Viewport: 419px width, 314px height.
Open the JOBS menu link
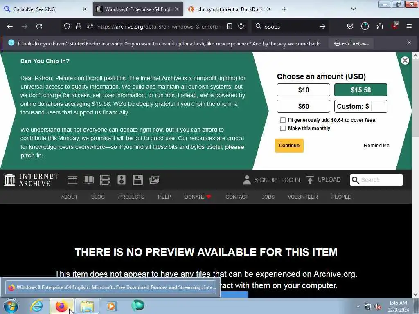click(268, 197)
